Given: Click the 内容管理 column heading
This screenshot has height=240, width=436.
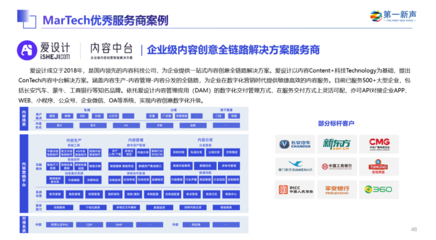Looking at the screenshot, I should 136,140.
